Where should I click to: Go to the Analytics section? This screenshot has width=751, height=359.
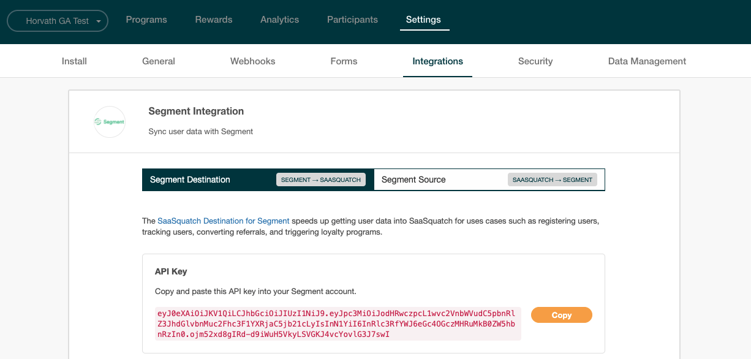[x=279, y=19]
